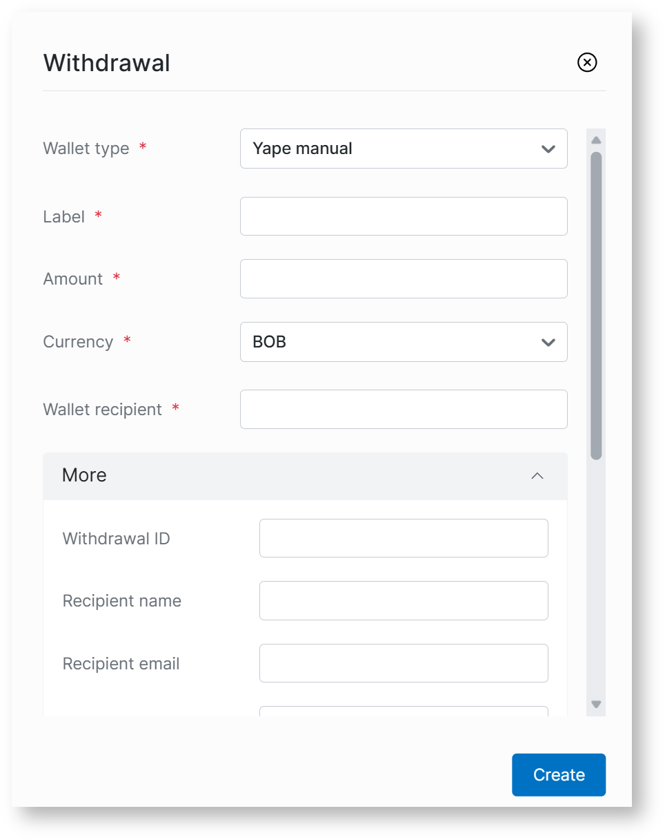Click the More section header label

[84, 475]
